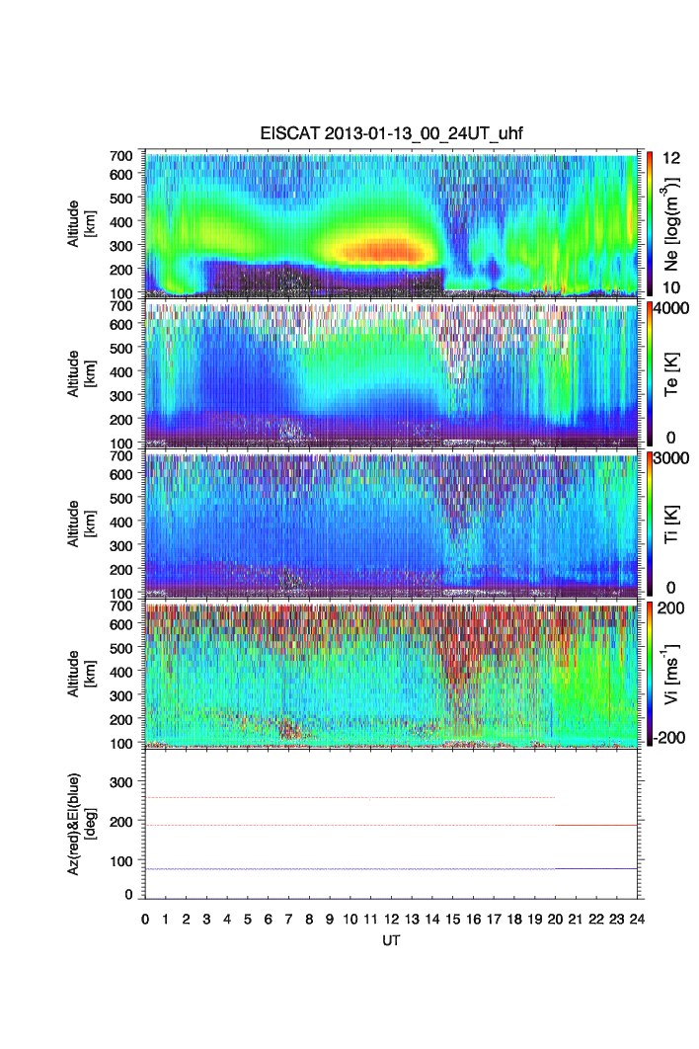The height and width of the screenshot is (1049, 699).
Task: Click the 300 tick on azimuth axis
Action: click(123, 782)
